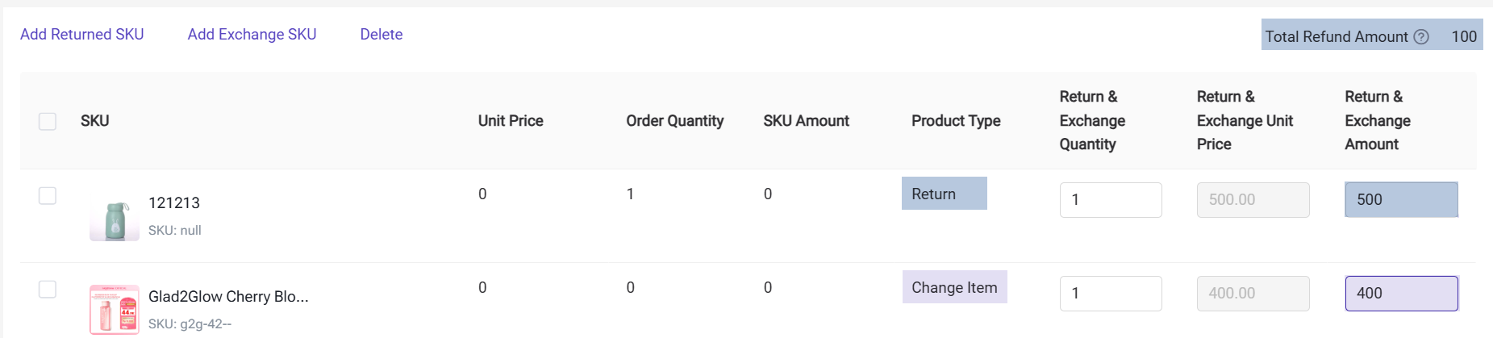The width and height of the screenshot is (1493, 338).
Task: Click the Add Exchange SKU link
Action: (x=252, y=35)
